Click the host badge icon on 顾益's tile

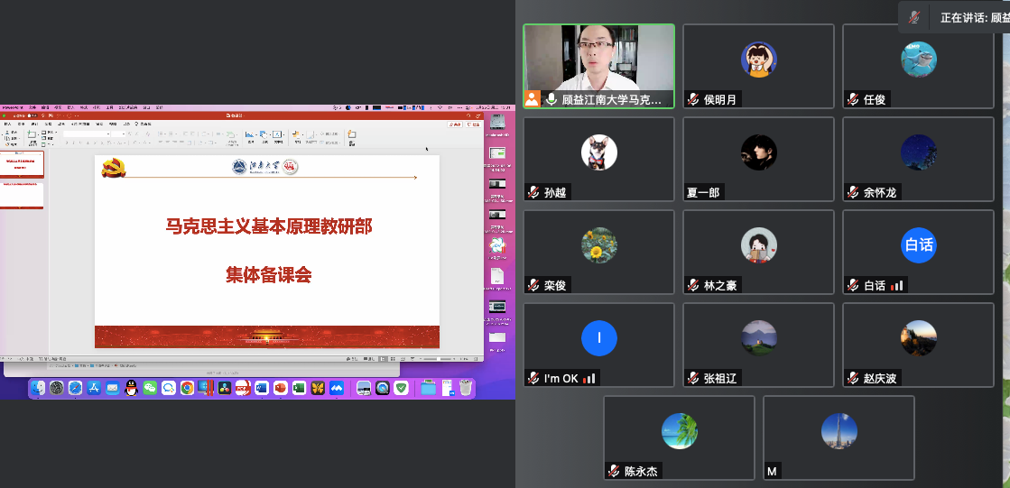[x=533, y=99]
